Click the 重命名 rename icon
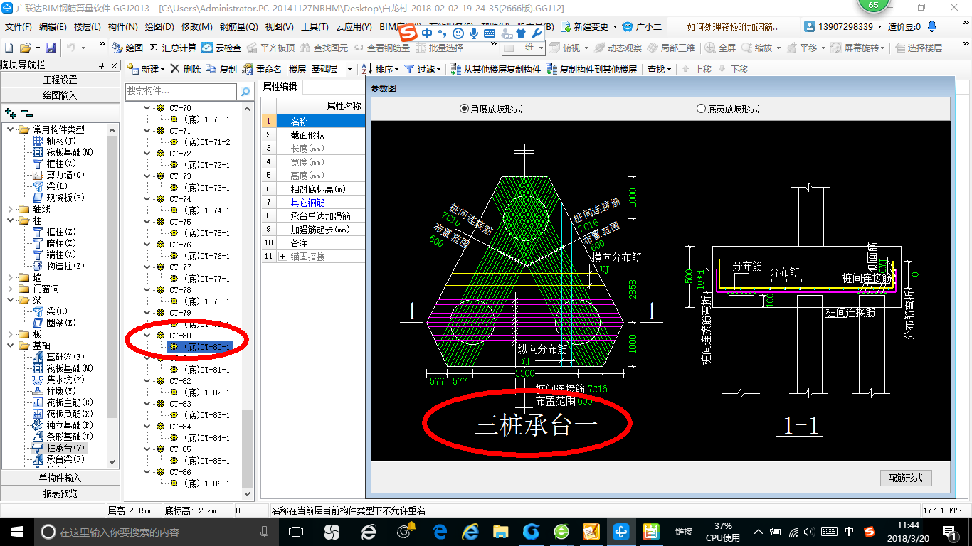Screen dimensions: 972x546 [x=248, y=69]
